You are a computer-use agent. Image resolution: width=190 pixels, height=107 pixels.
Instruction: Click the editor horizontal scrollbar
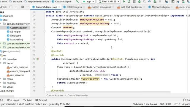click(108, 92)
